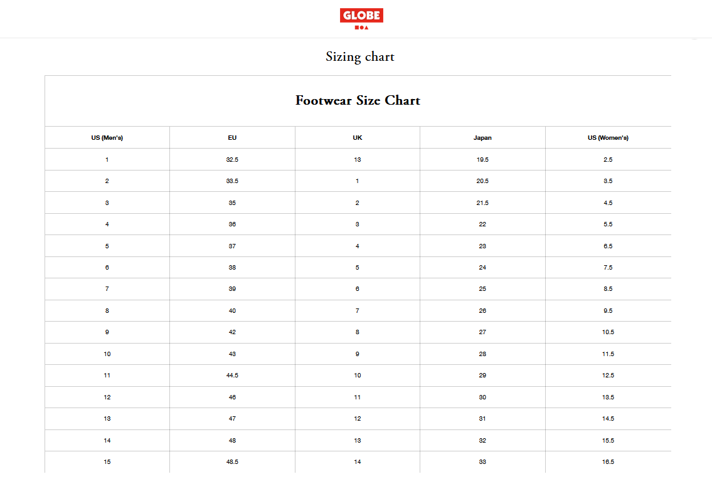Click the Sizing chart heading
This screenshot has width=712, height=484.
point(360,56)
